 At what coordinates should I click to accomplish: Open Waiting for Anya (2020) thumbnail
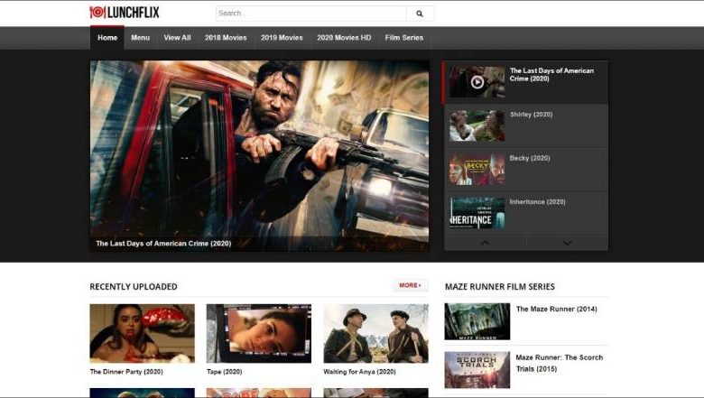(375, 333)
